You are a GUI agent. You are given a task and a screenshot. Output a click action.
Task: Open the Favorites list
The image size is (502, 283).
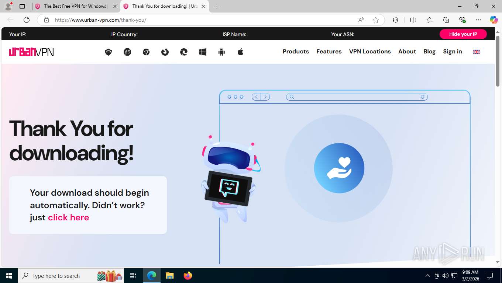point(430,20)
